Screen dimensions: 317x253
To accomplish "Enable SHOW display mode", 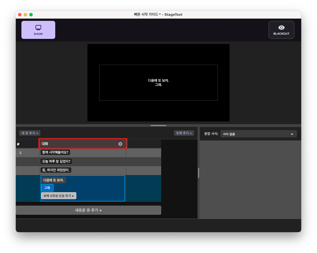I will 38,30.
